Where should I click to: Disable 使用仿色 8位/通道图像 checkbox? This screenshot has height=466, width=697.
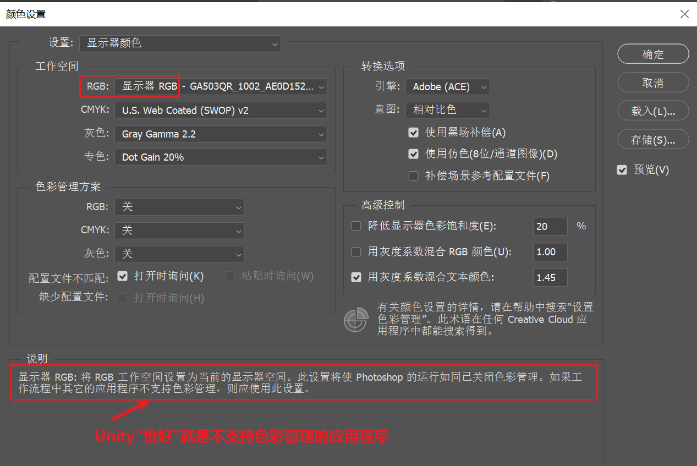pos(414,154)
